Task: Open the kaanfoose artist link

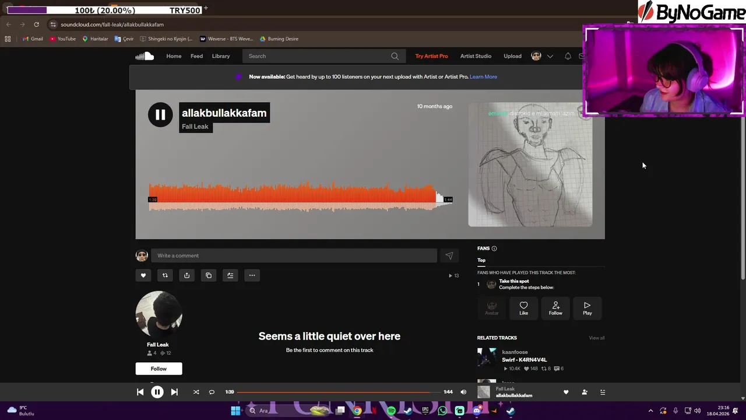Action: click(515, 352)
